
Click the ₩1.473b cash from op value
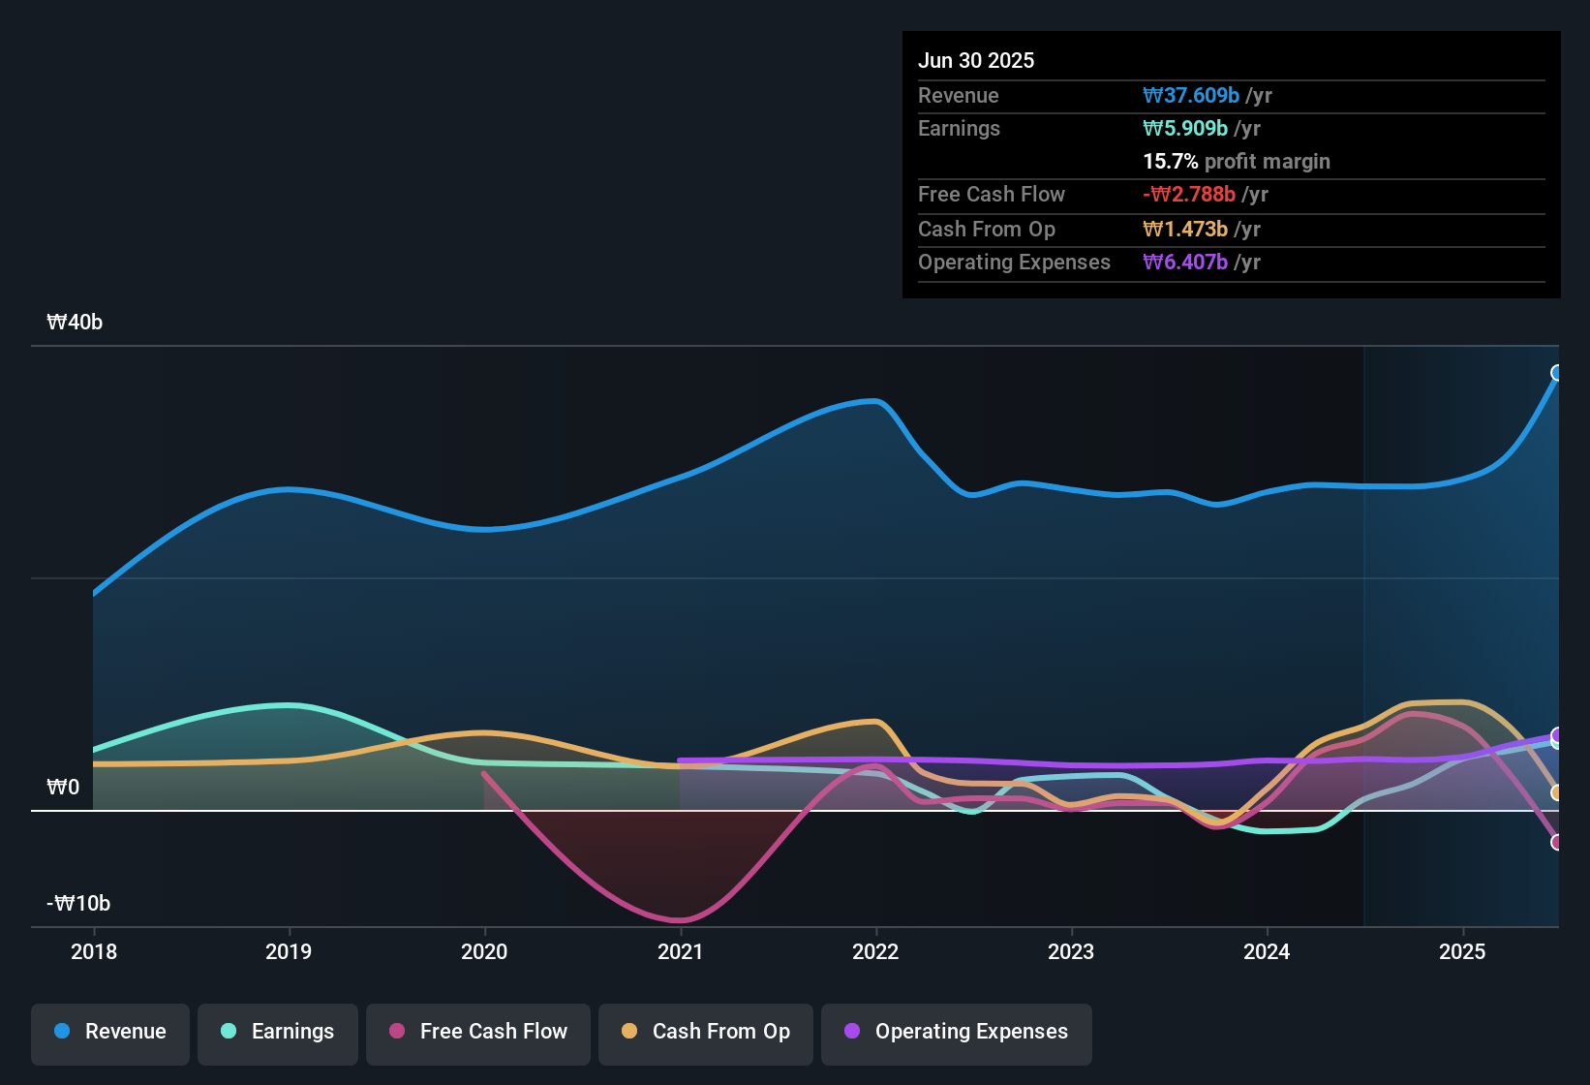click(1185, 230)
